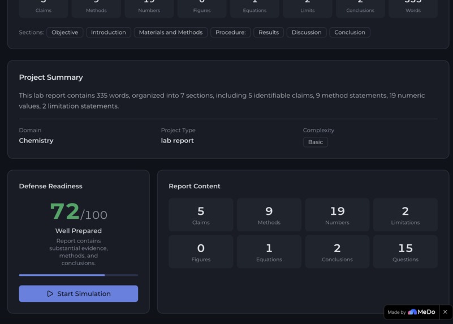
Task: Click the Project Type label
Action: point(178,130)
